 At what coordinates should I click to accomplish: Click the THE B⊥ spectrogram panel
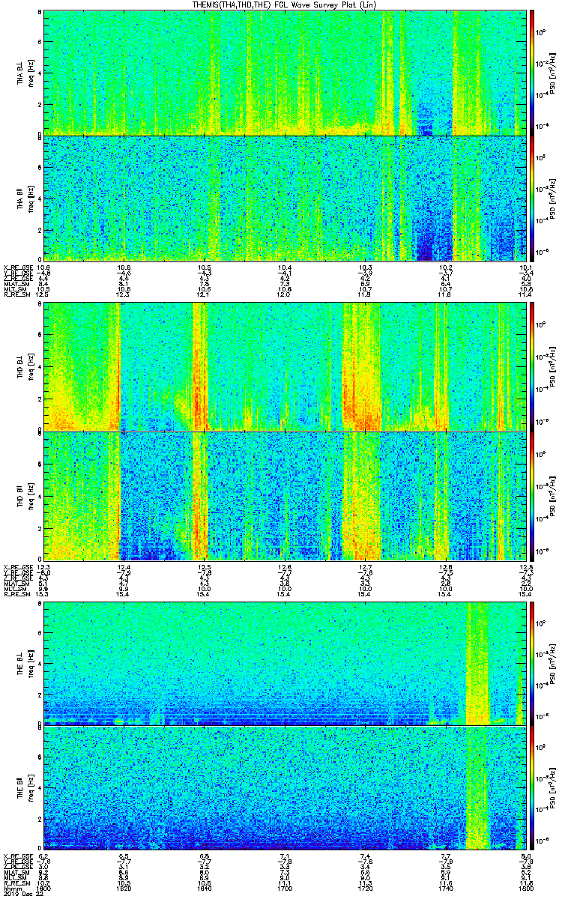285,662
